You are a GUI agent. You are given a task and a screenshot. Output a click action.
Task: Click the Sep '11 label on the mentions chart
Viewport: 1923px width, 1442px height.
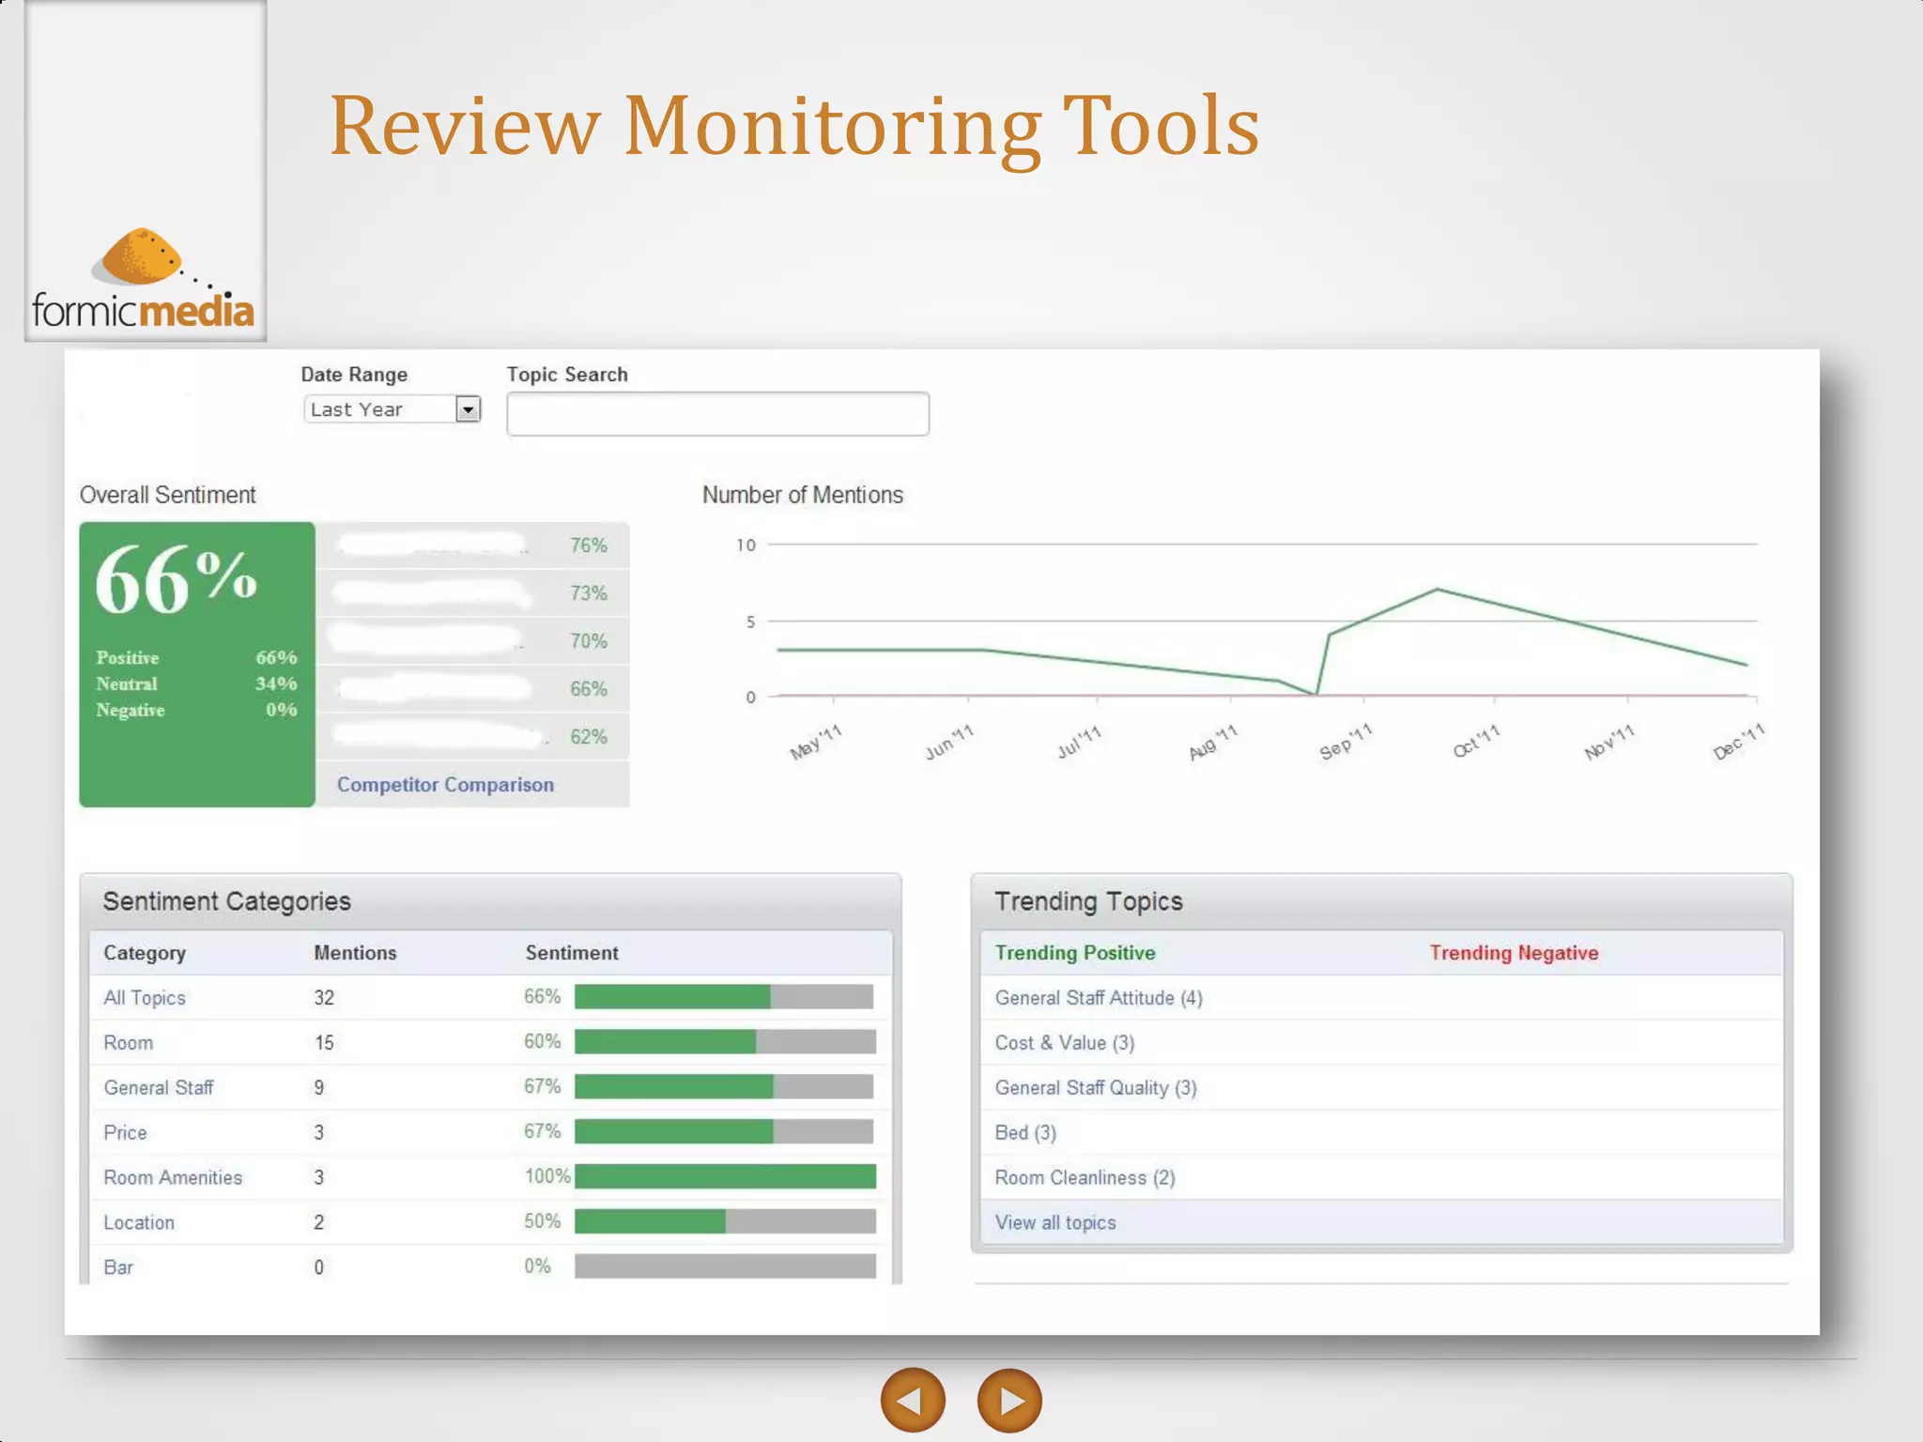point(1346,742)
